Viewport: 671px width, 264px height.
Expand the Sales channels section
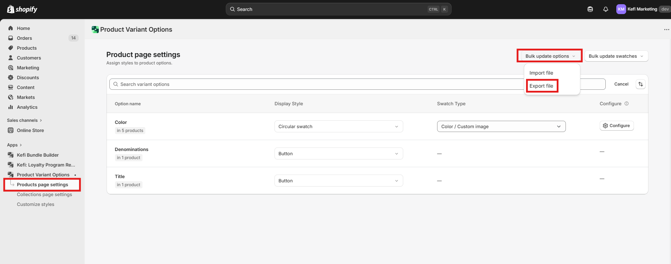24,120
